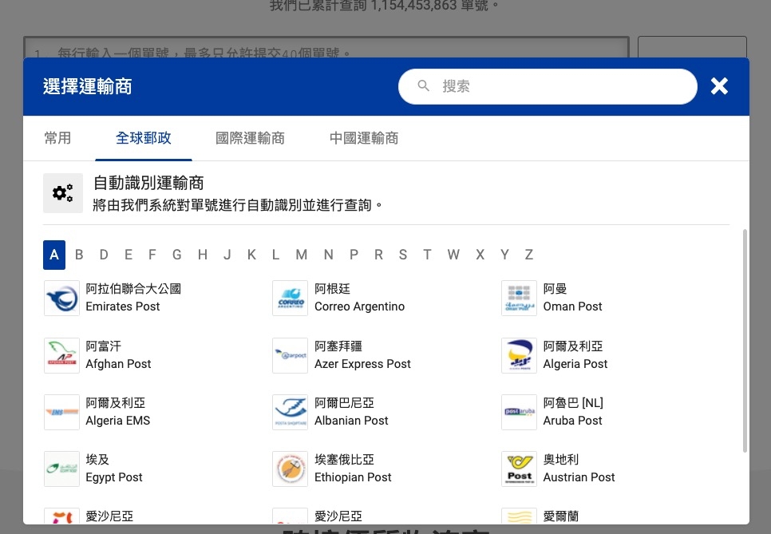Viewport: 771px width, 534px height.
Task: Jump to letter Z carriers
Action: [528, 255]
